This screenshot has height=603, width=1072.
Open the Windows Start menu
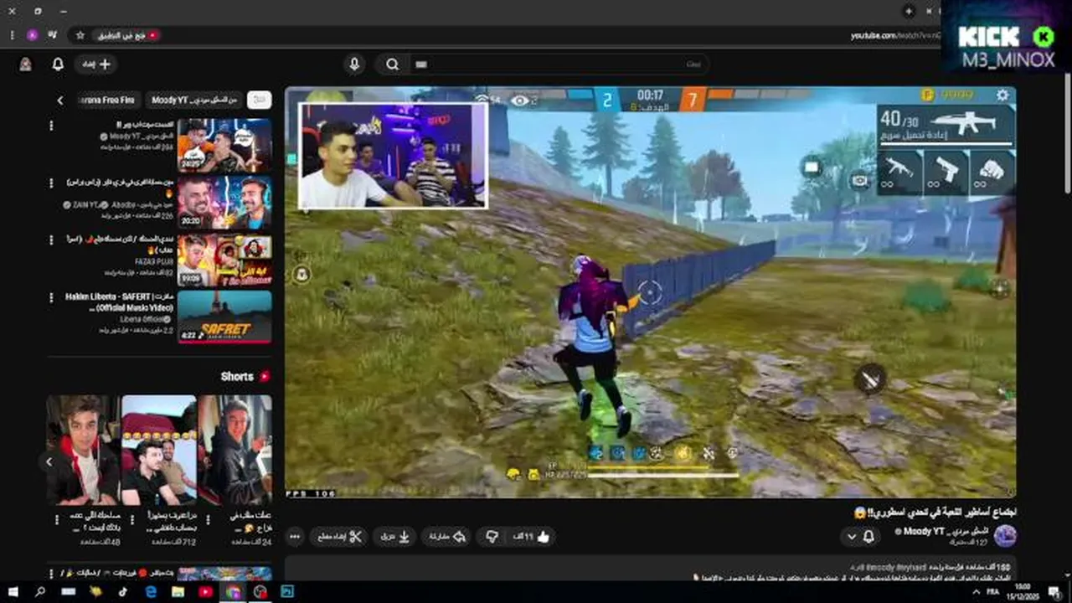pyautogui.click(x=13, y=591)
